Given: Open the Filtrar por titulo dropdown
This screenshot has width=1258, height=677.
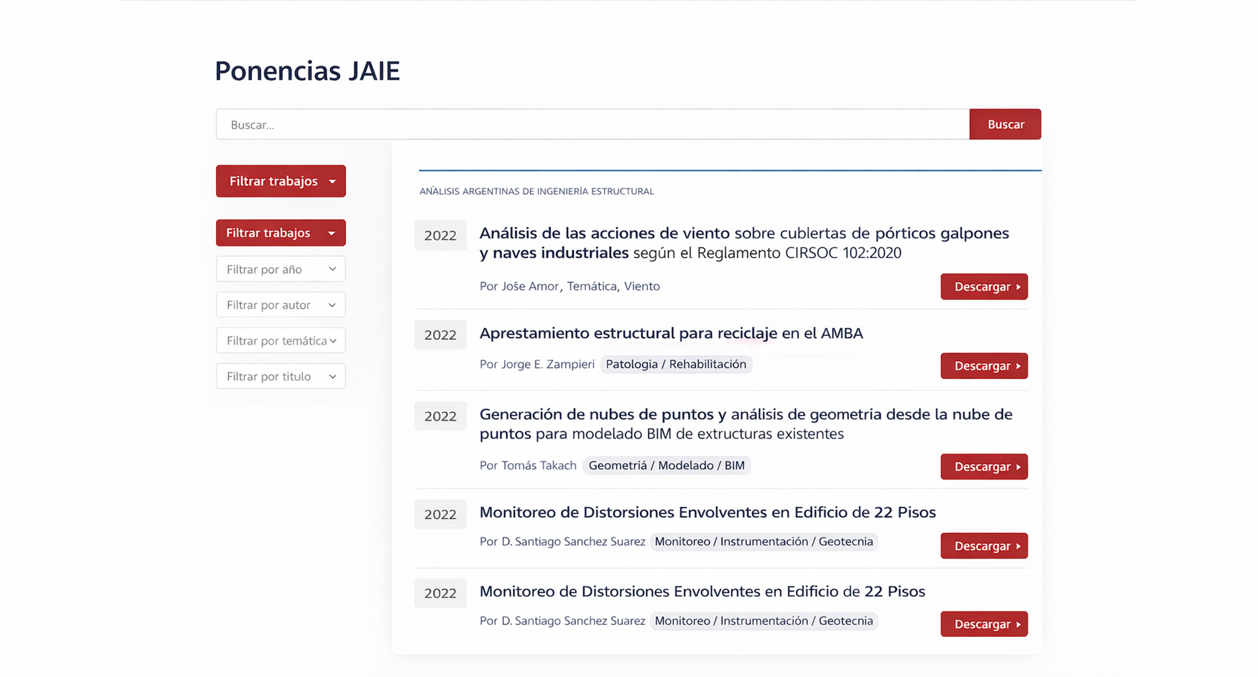Looking at the screenshot, I should pos(281,376).
